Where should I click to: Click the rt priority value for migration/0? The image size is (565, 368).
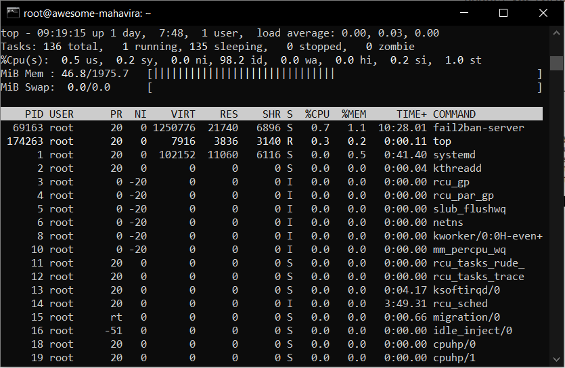116,317
